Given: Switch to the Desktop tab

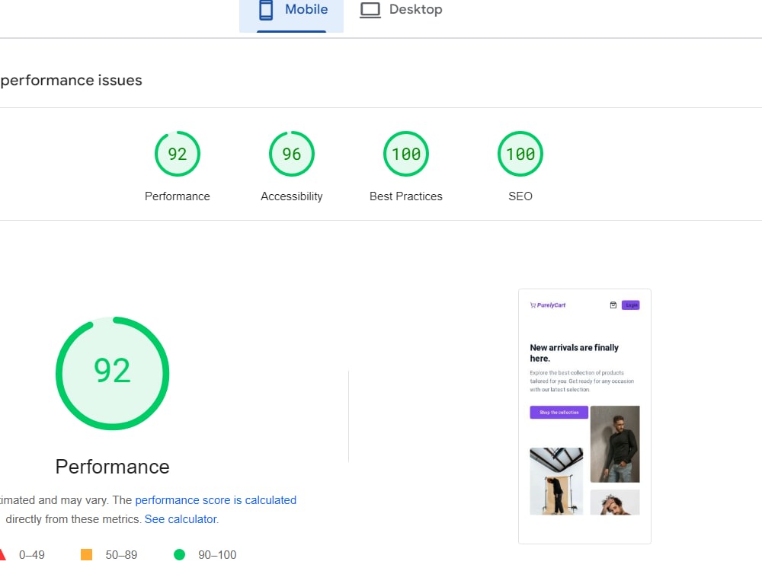Looking at the screenshot, I should click(x=401, y=10).
